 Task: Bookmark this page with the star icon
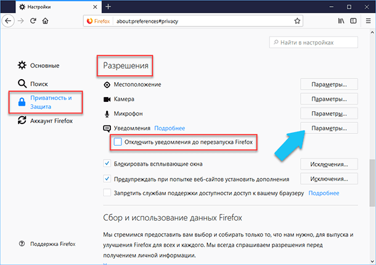pyautogui.click(x=297, y=21)
